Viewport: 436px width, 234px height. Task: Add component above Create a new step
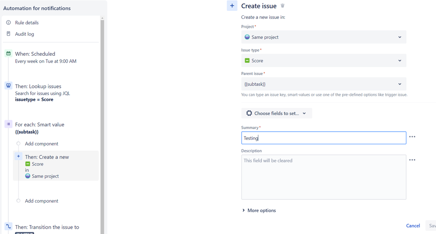[41, 144]
